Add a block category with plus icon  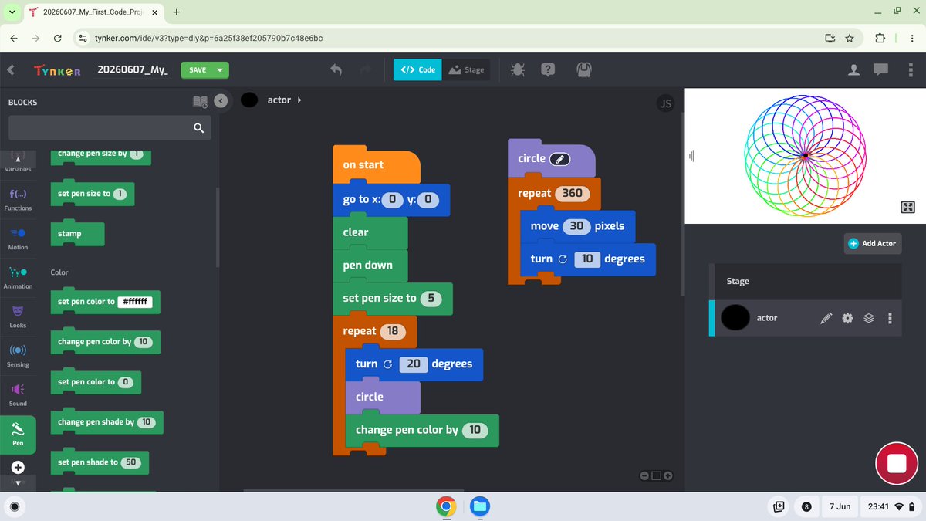(x=18, y=467)
